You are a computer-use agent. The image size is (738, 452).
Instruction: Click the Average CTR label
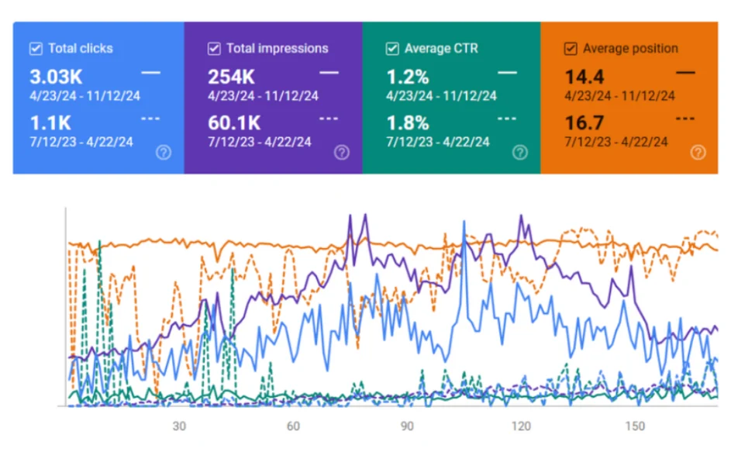(x=441, y=49)
